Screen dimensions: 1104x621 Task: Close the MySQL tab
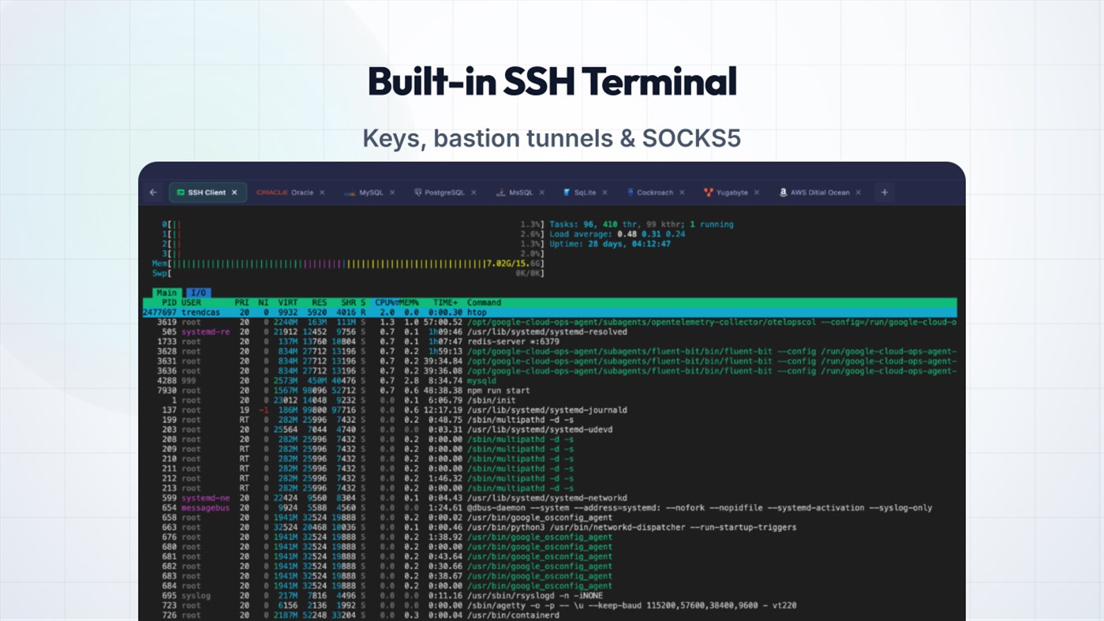click(x=392, y=193)
